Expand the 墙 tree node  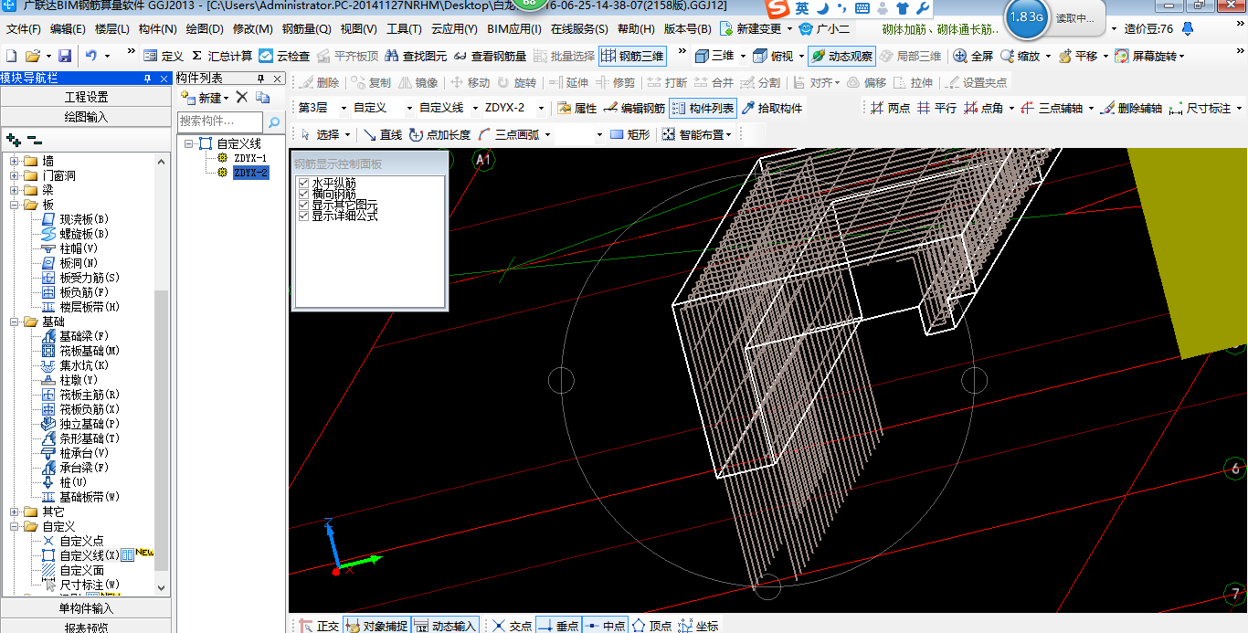coord(16,161)
